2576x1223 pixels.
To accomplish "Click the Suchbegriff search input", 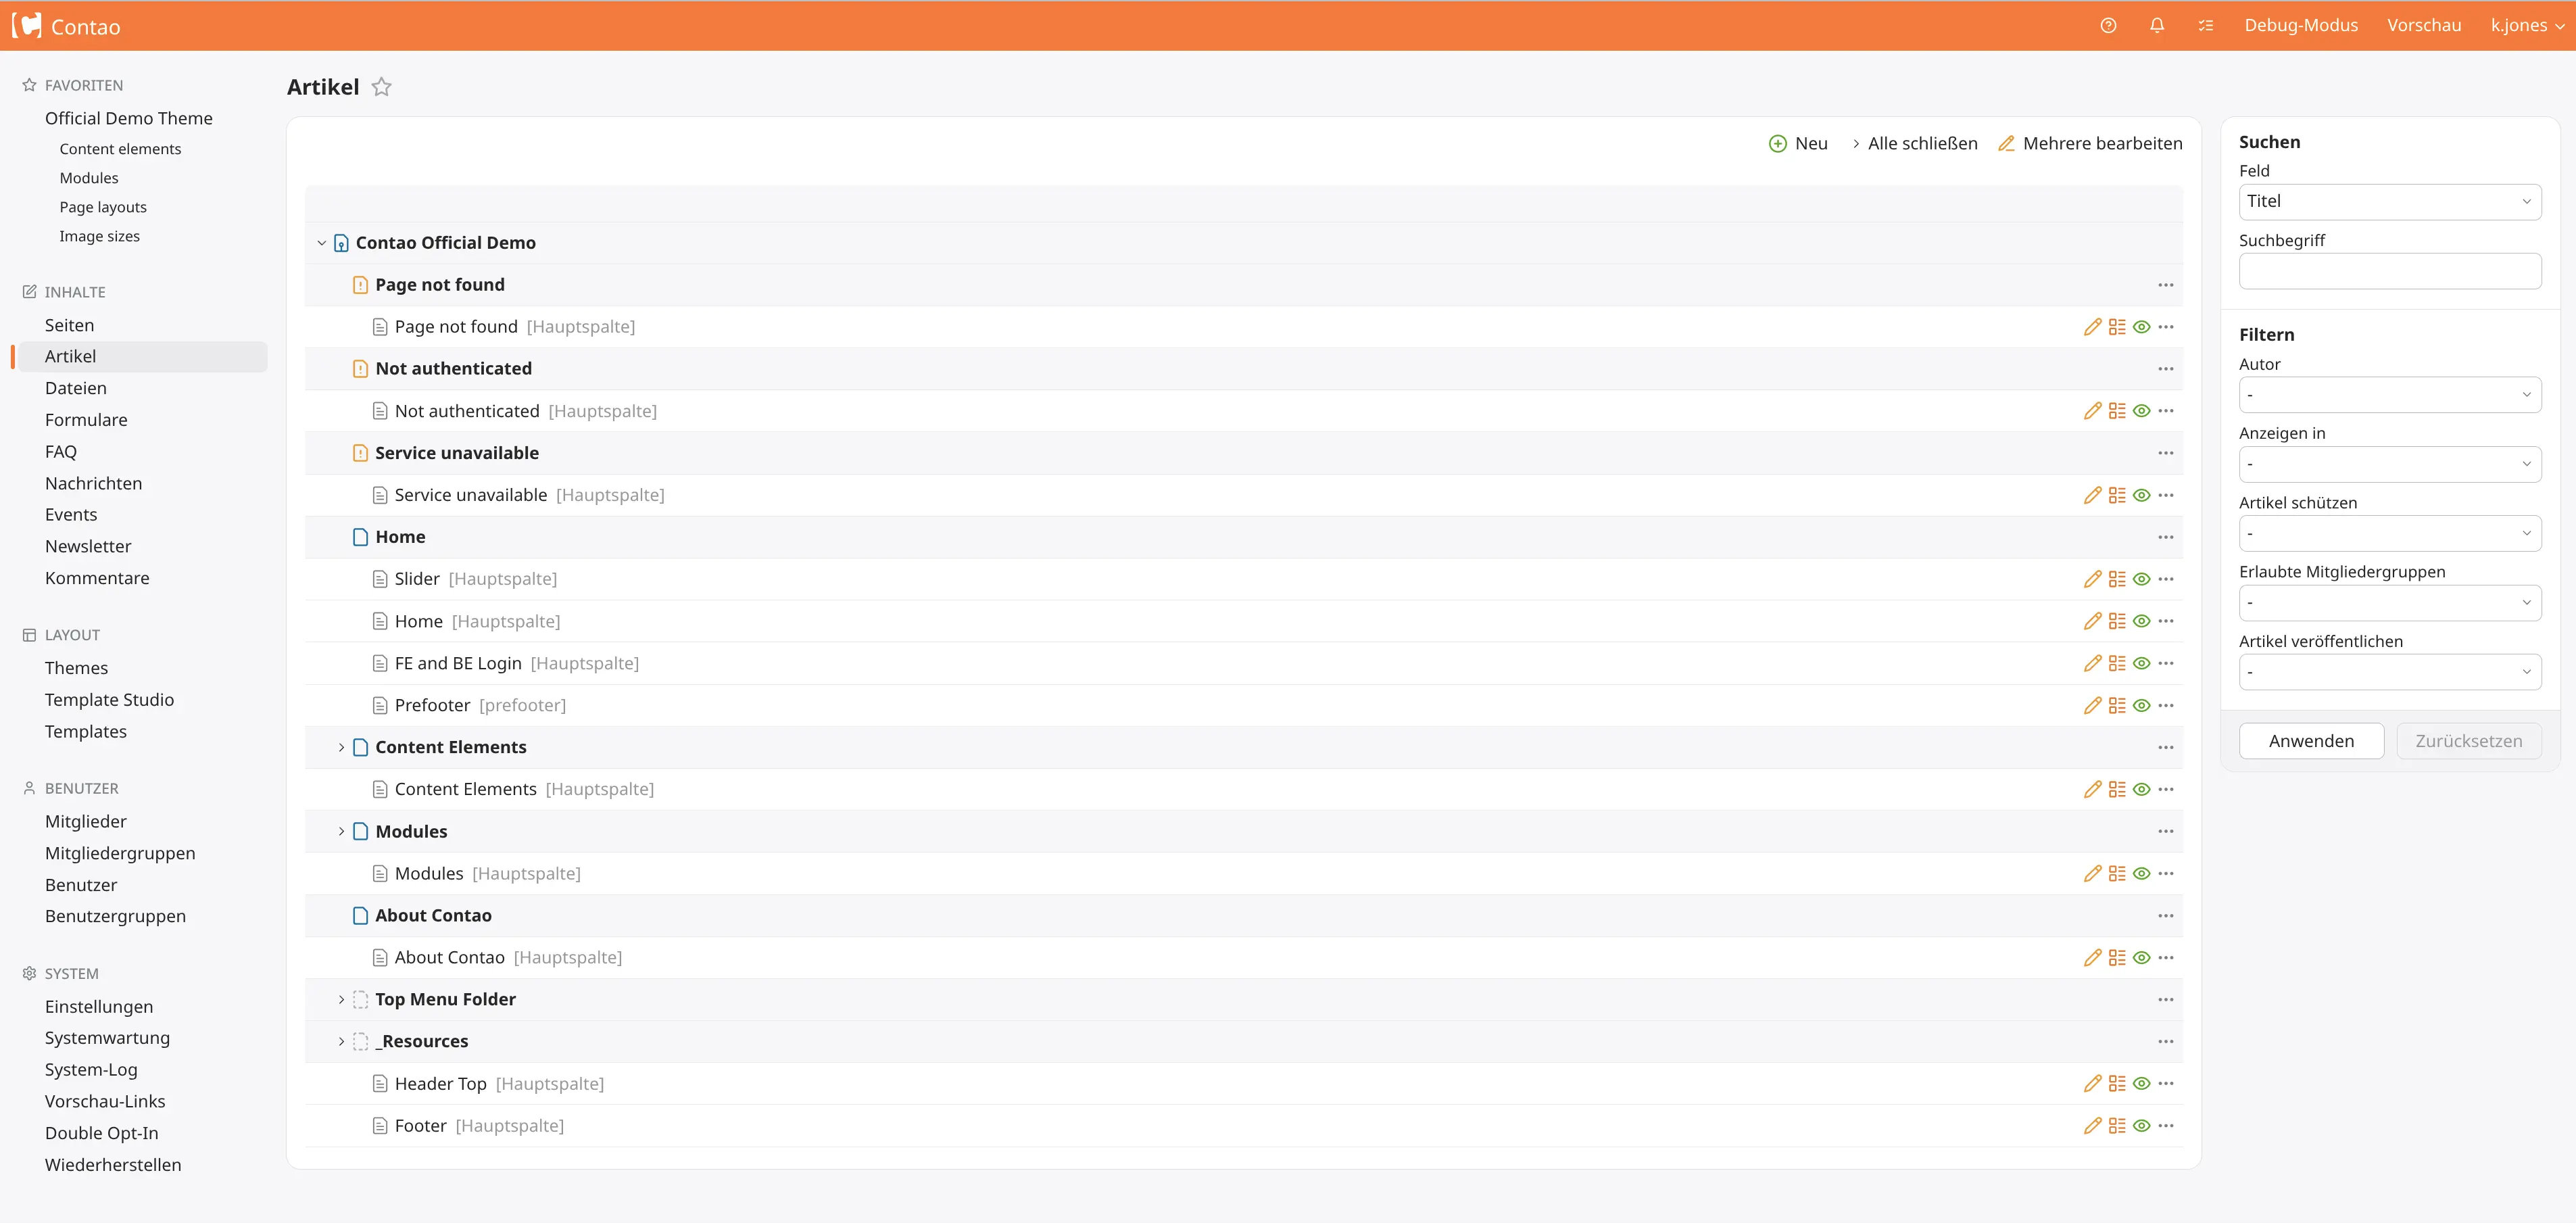I will pos(2390,271).
